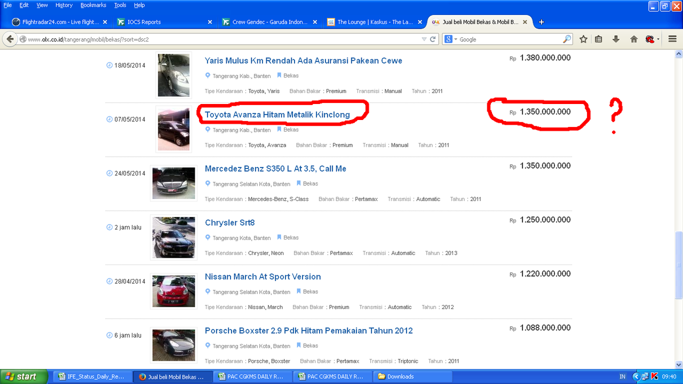Click the search magnifier icon
Screen dimensions: 683x384
pyautogui.click(x=567, y=39)
